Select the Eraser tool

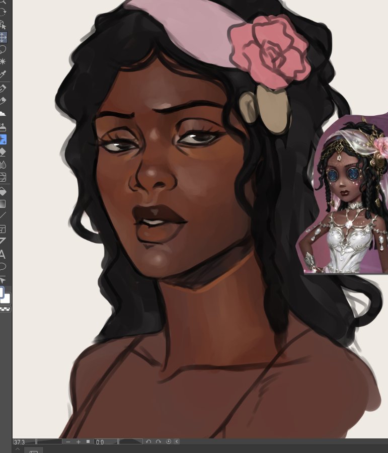(3, 152)
